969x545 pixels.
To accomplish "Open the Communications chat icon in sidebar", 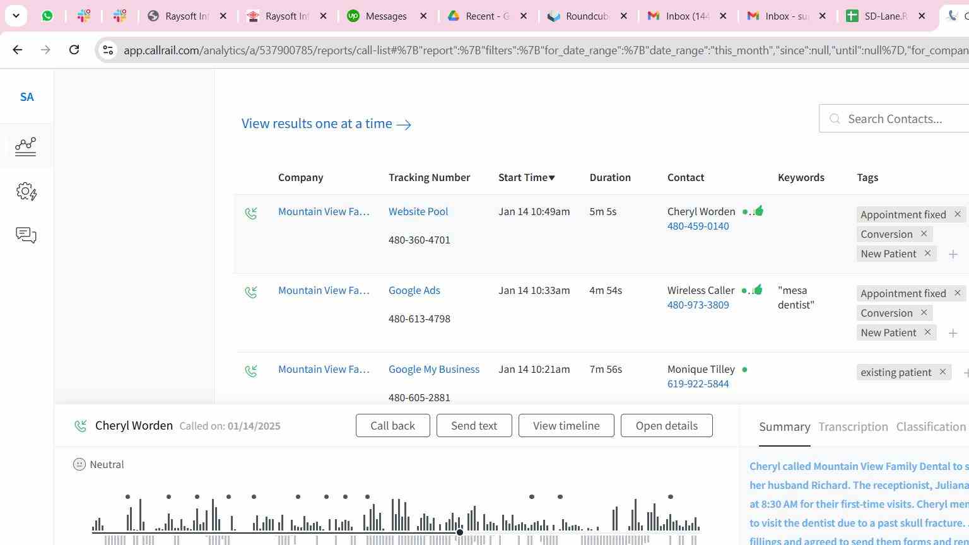I will [x=26, y=235].
